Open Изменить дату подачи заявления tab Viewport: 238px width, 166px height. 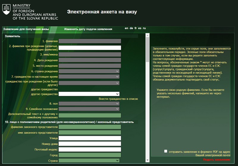pyautogui.click(x=88, y=29)
